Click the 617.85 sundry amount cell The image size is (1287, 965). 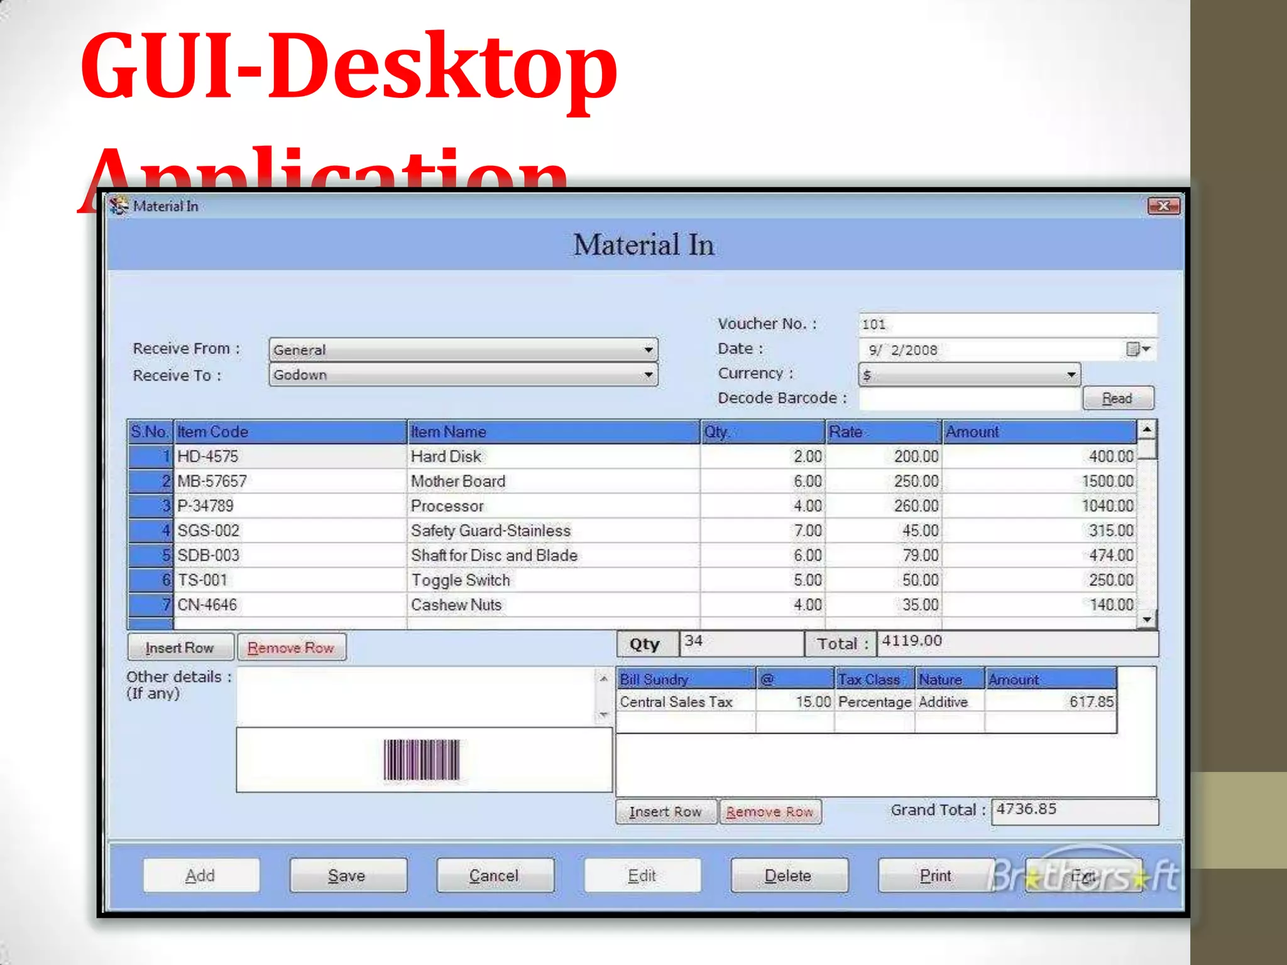pos(1051,702)
